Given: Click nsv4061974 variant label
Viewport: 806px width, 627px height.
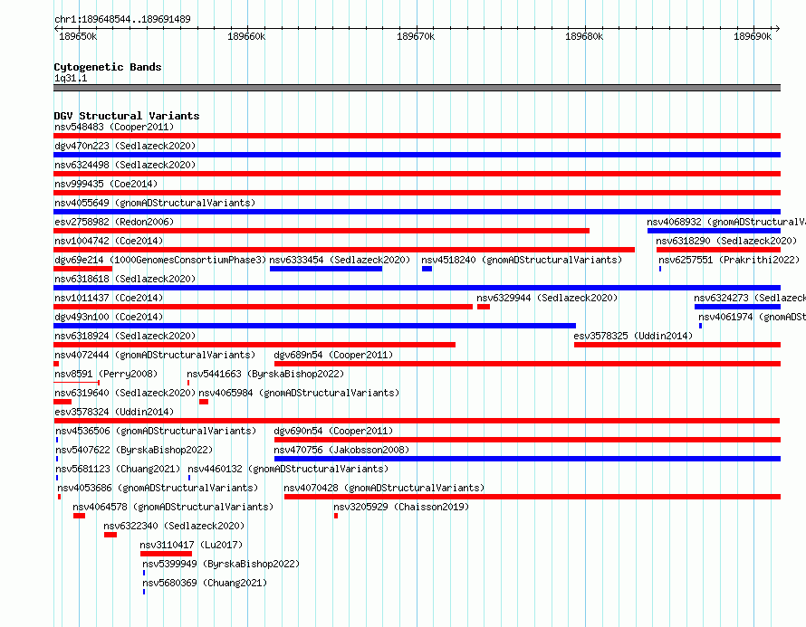Looking at the screenshot, I should 752,317.
